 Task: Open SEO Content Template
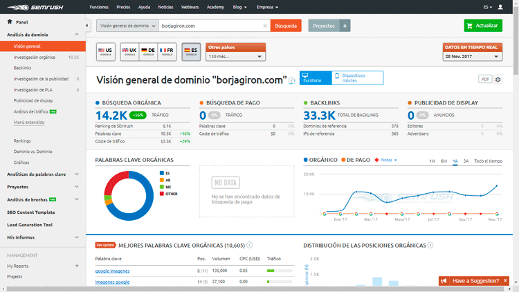click(31, 212)
